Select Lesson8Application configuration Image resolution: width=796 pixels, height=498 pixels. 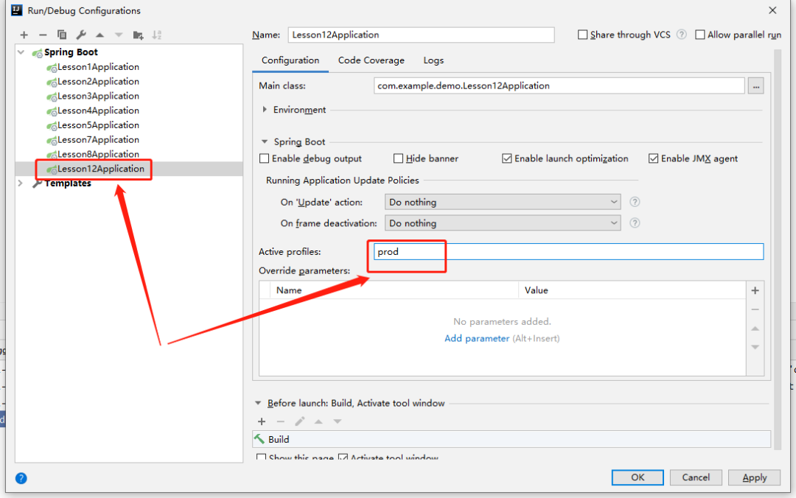(x=97, y=154)
